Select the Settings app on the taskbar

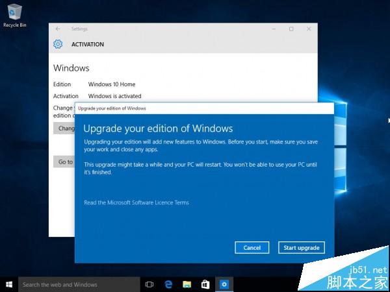[224, 284]
